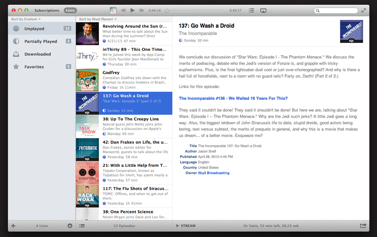Click the remaining time 0:49:17 label
The image size is (377, 237).
point(235,10)
